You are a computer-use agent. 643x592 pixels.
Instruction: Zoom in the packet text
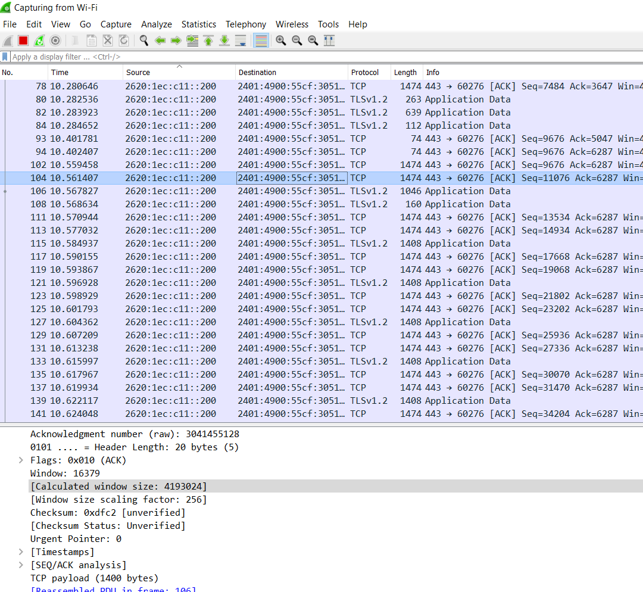coord(281,40)
